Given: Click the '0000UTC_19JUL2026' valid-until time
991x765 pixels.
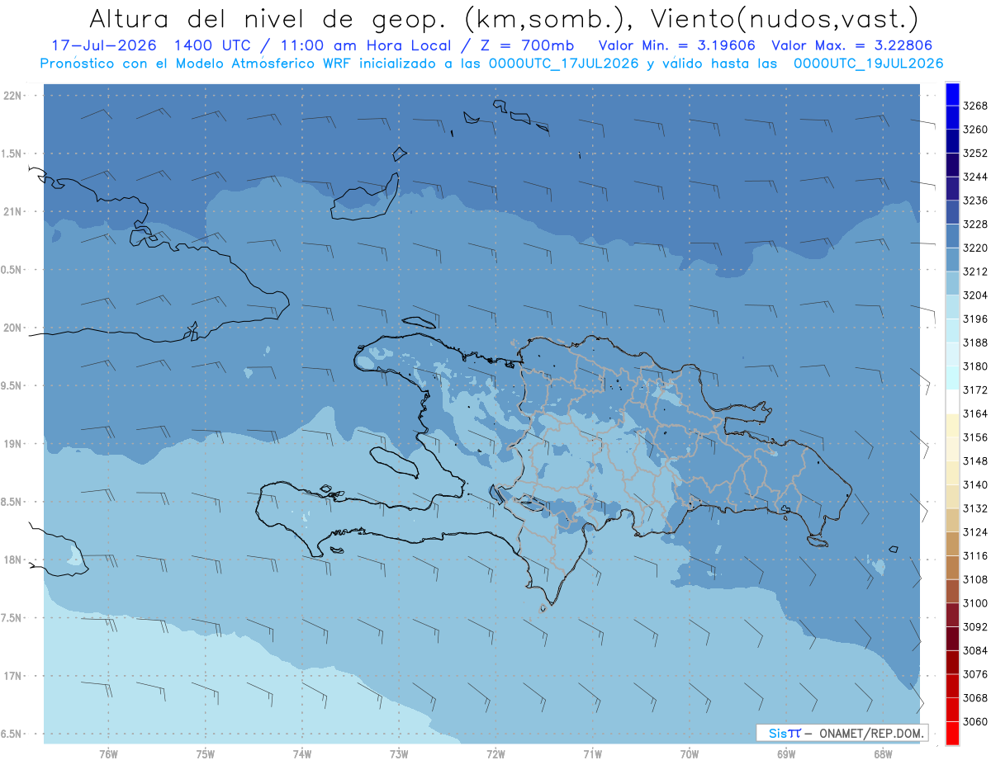Looking at the screenshot, I should 867,64.
